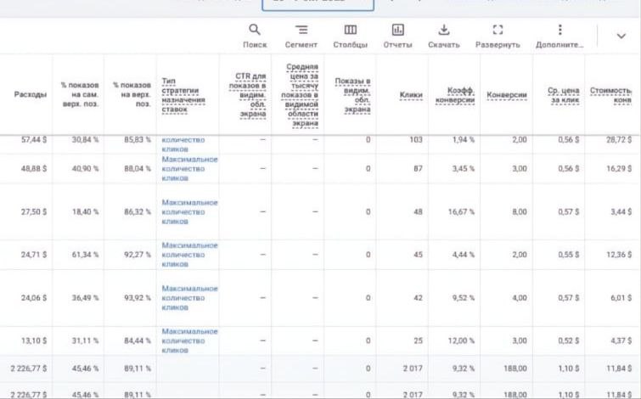
Task: Collapse the panel with the chevron arrow
Action: pyautogui.click(x=621, y=36)
